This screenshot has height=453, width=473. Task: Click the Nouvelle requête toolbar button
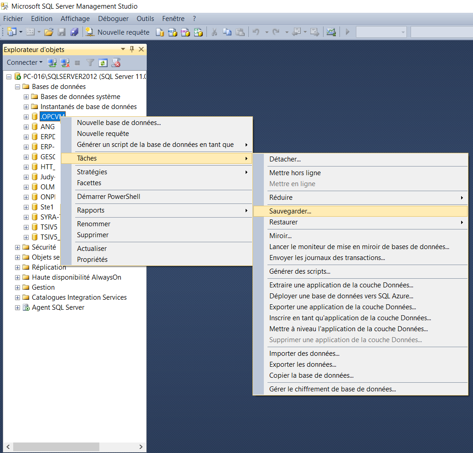point(118,32)
